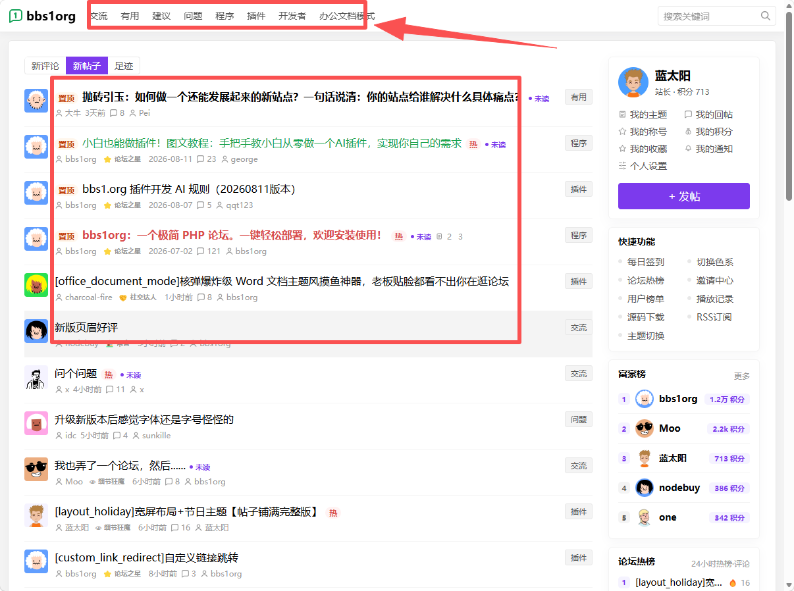Open 邀请中心 quick link
The width and height of the screenshot is (794, 591).
(x=715, y=280)
